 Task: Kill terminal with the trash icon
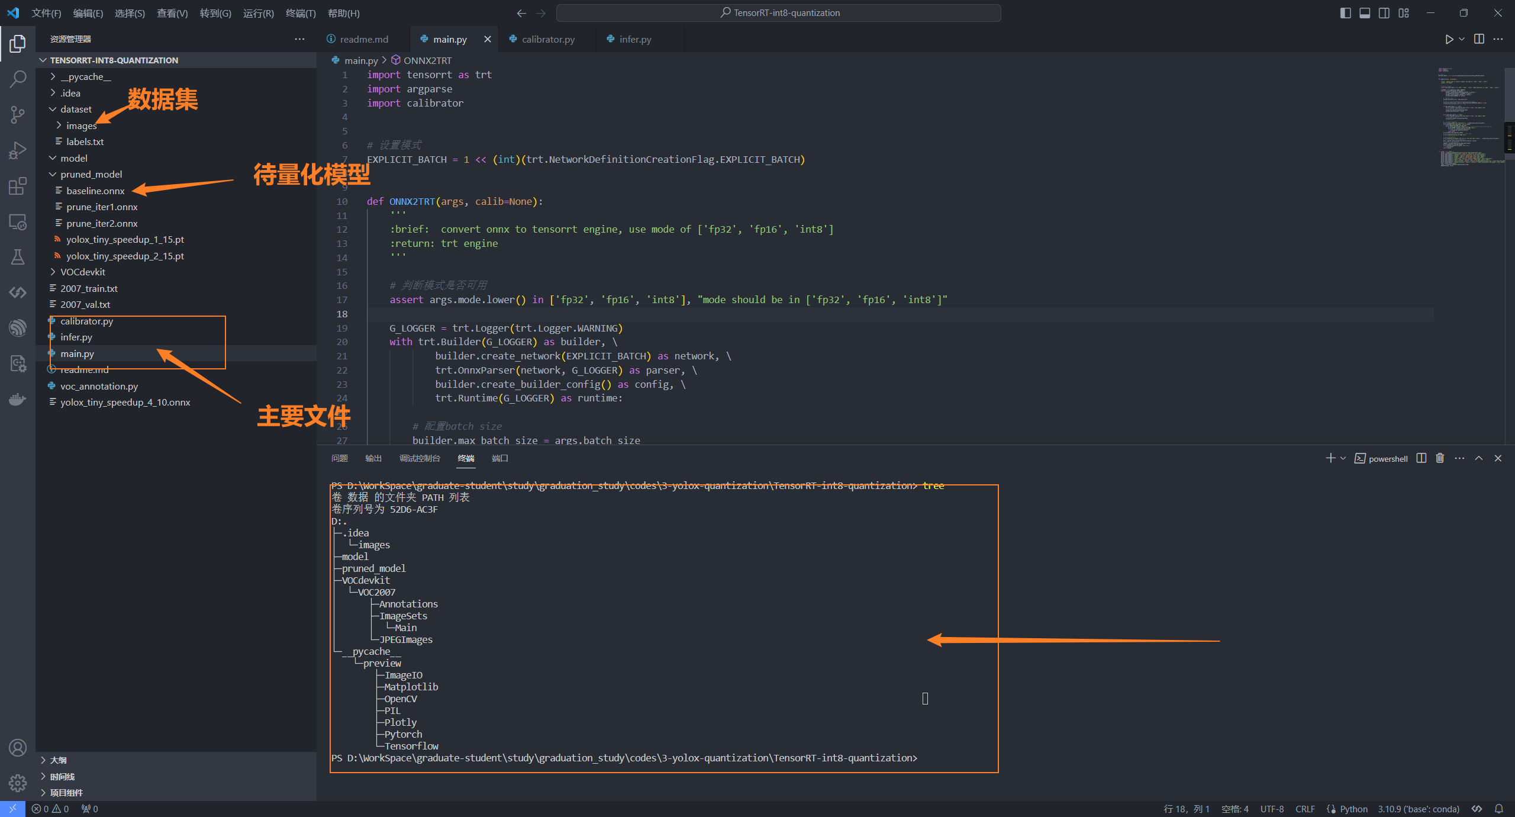pos(1440,458)
